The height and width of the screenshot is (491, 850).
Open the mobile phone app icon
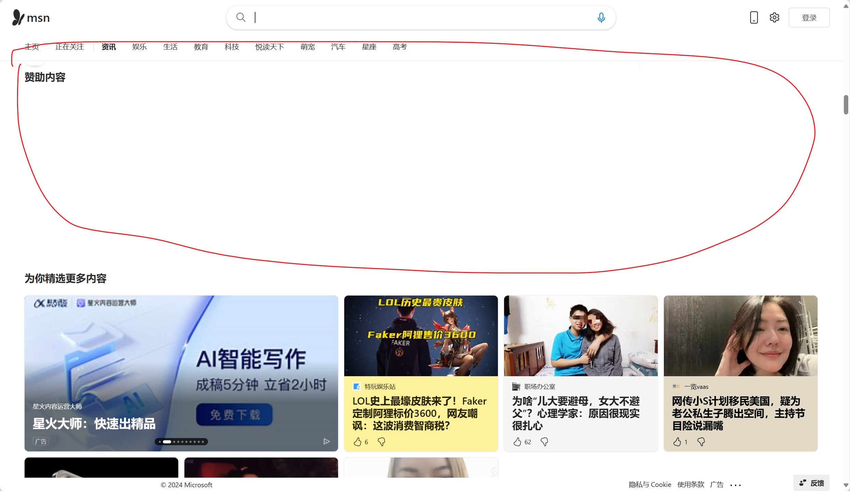[x=754, y=17]
